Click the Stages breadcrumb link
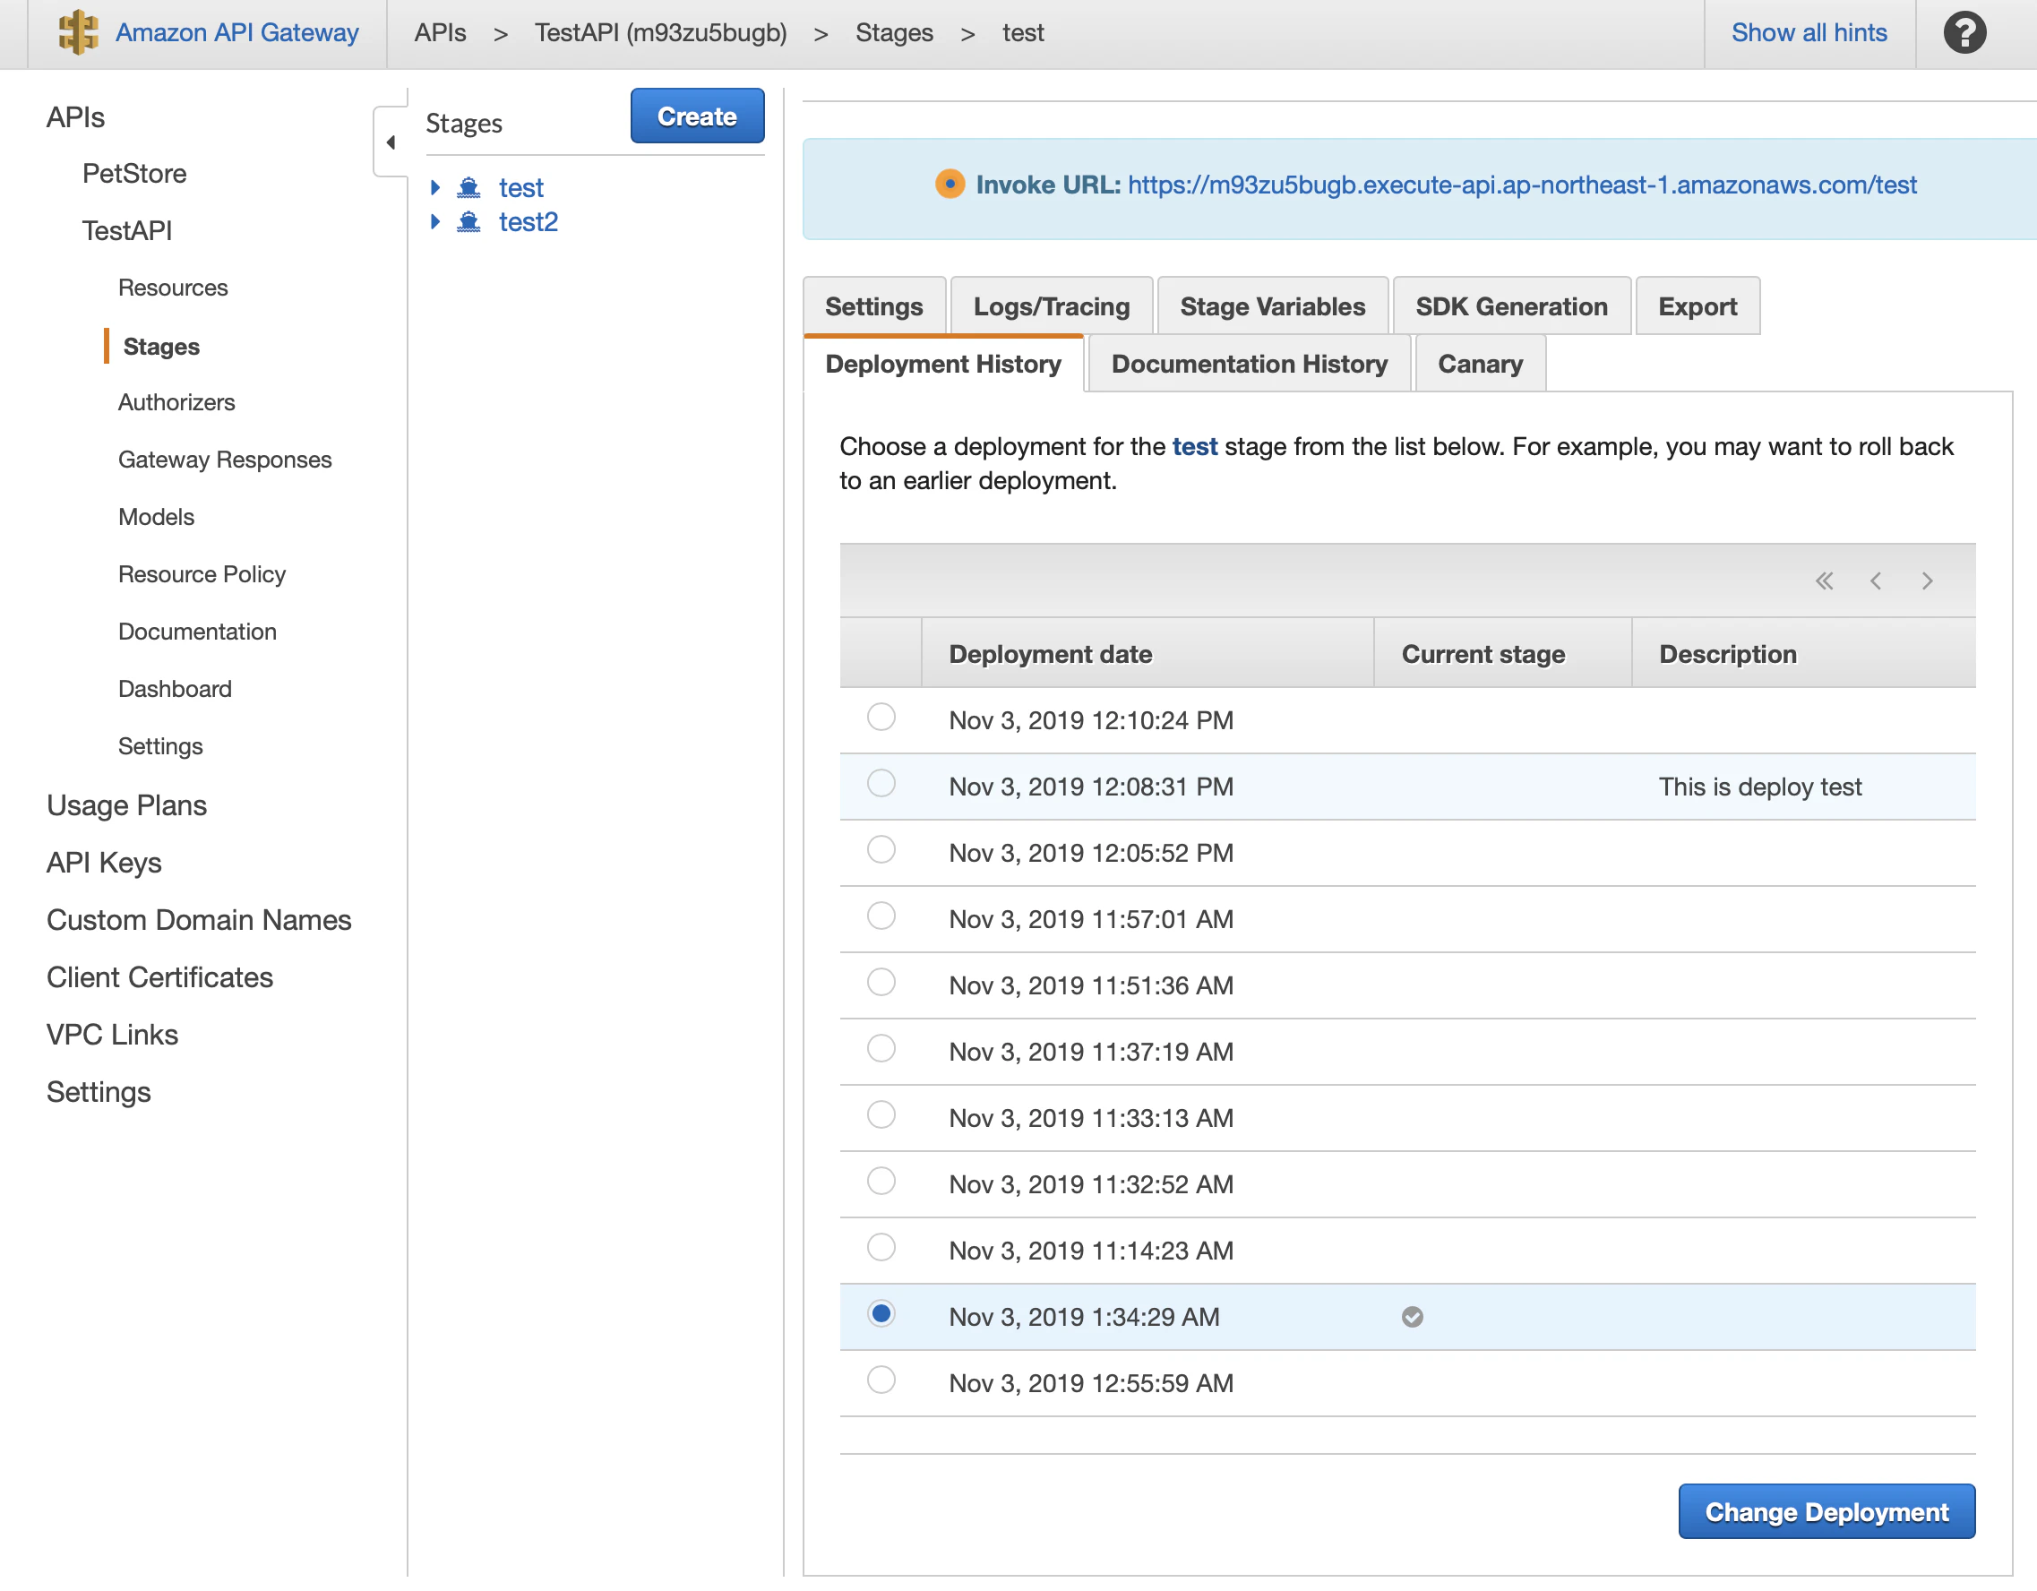This screenshot has width=2037, height=1591. (893, 32)
